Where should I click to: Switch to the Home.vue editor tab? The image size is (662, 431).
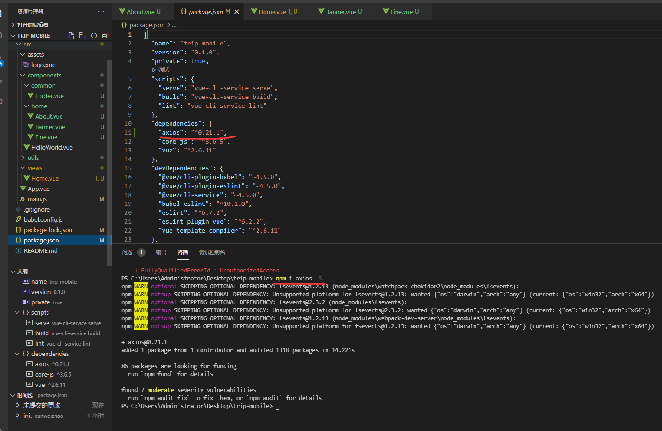tap(273, 12)
